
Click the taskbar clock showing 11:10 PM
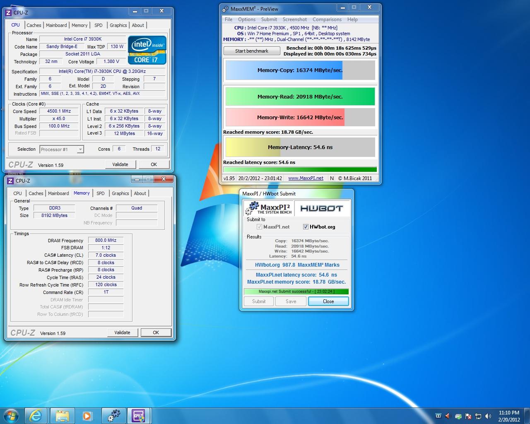(x=509, y=416)
